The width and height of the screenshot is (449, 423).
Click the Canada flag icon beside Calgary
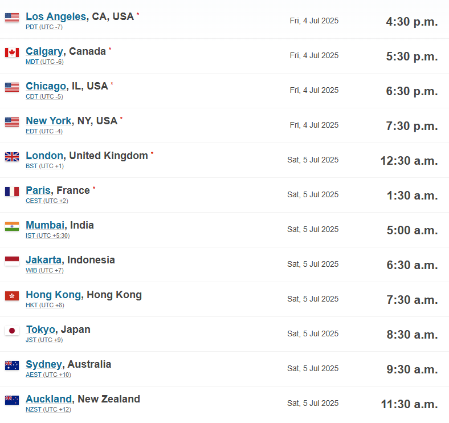tap(12, 52)
